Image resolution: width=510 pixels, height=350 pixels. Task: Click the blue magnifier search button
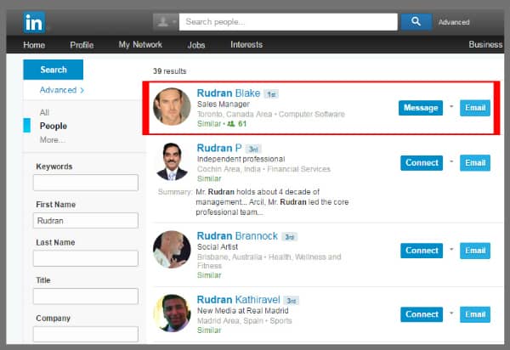[416, 22]
